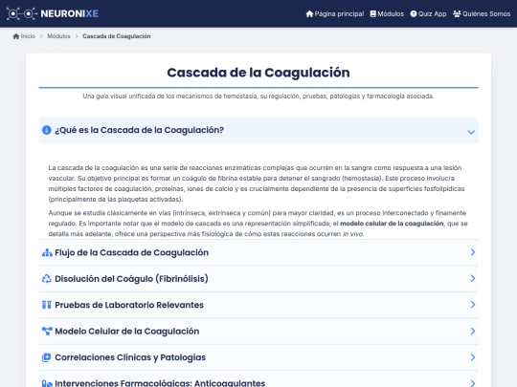Open Quiénes Somos nav item
This screenshot has width=517, height=387.
pos(482,13)
